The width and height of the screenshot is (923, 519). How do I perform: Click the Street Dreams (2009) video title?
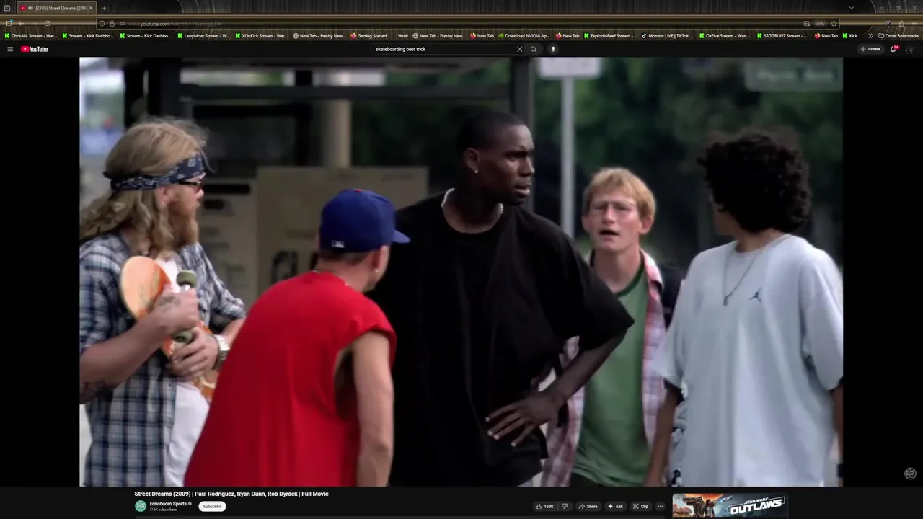231,494
